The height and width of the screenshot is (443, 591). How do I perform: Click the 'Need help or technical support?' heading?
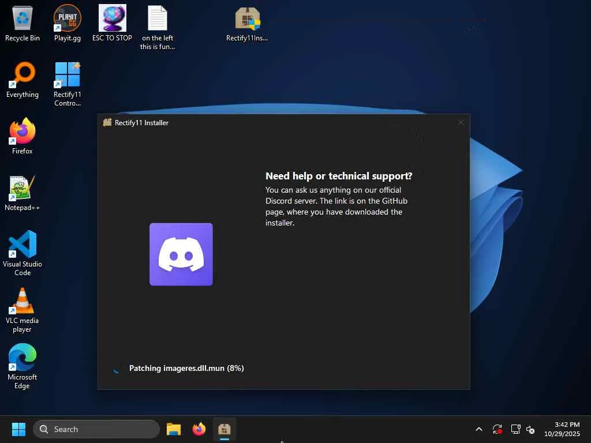[338, 176]
